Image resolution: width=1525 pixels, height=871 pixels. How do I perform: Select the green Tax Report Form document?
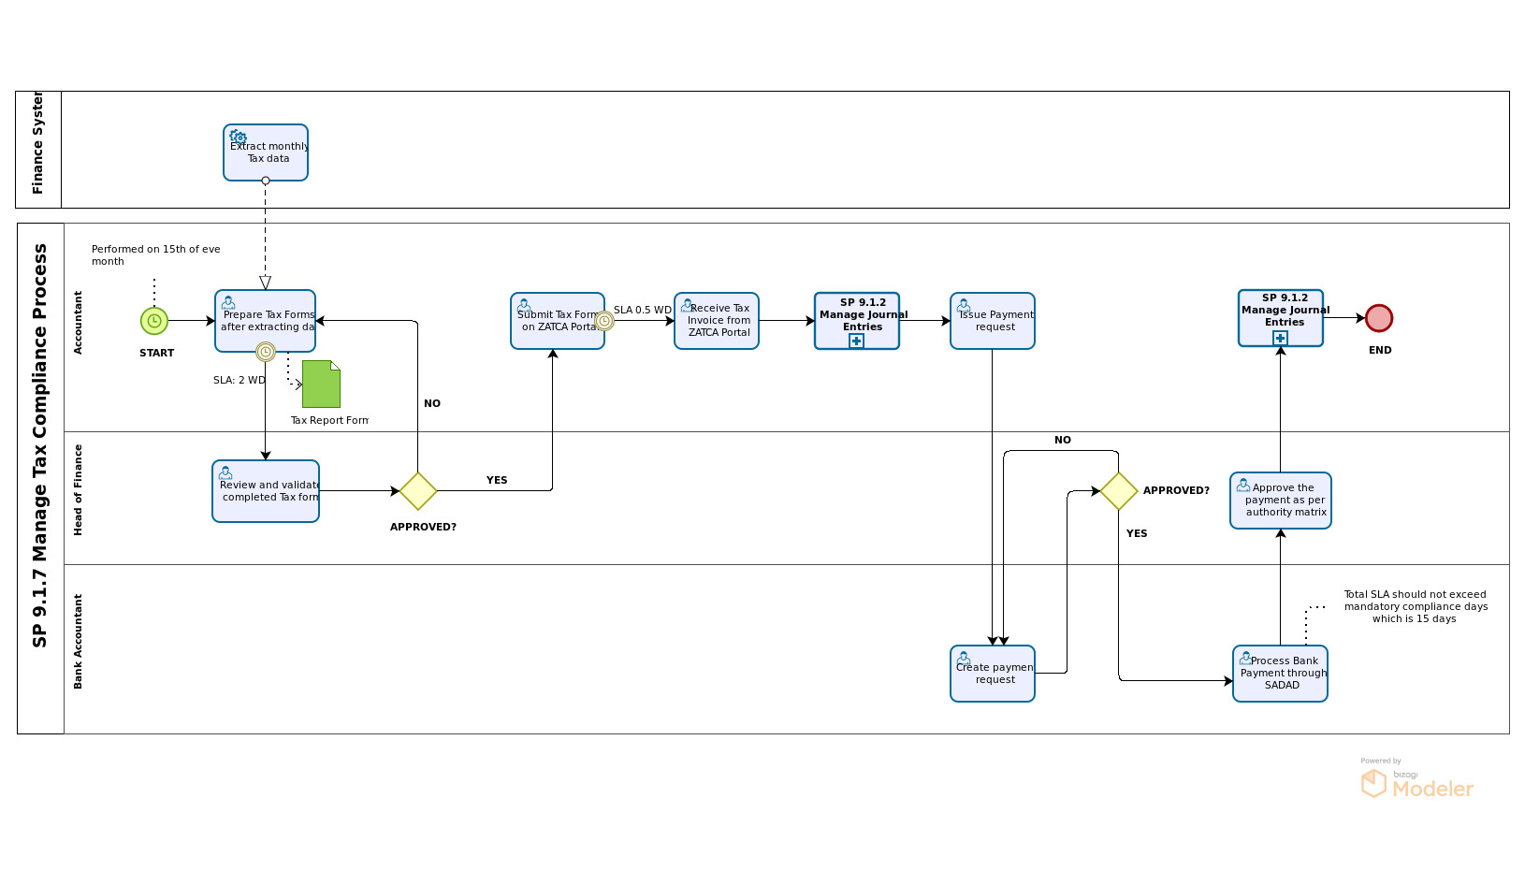(321, 384)
